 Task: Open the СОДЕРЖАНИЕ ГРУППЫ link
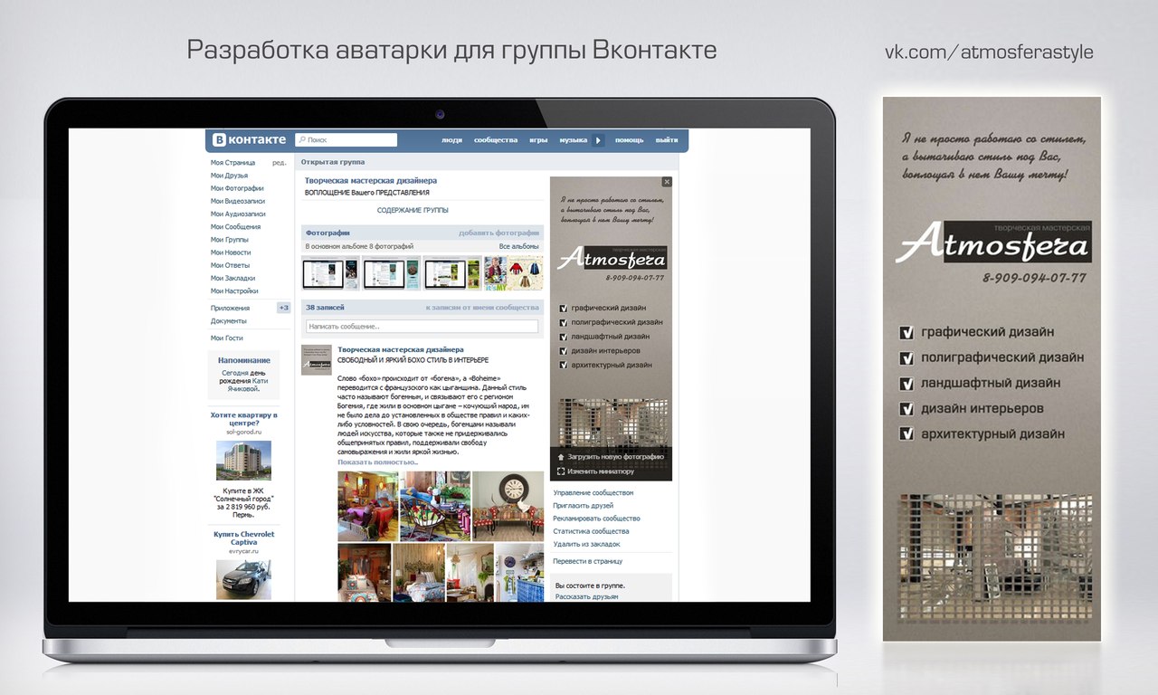413,210
